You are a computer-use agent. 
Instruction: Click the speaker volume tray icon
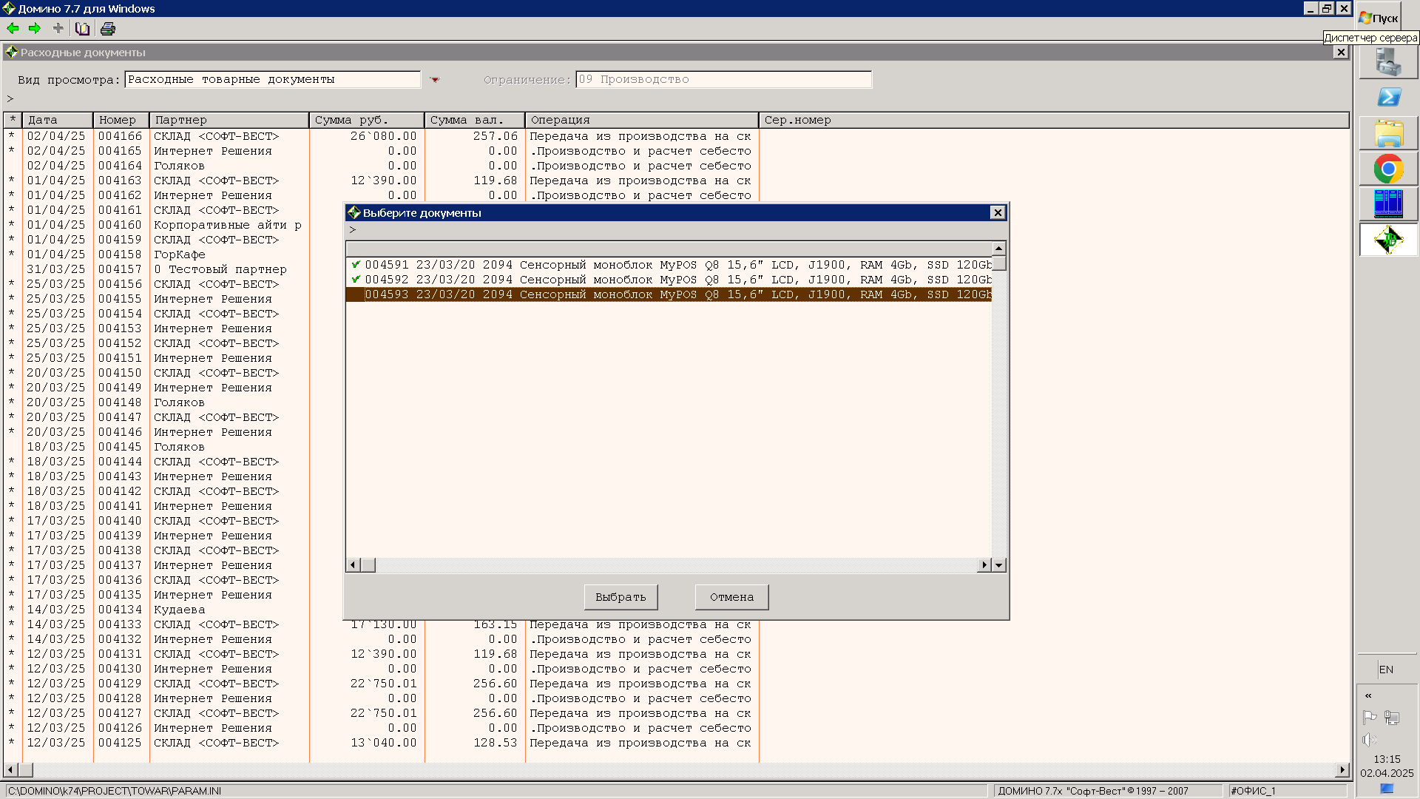coord(1369,740)
